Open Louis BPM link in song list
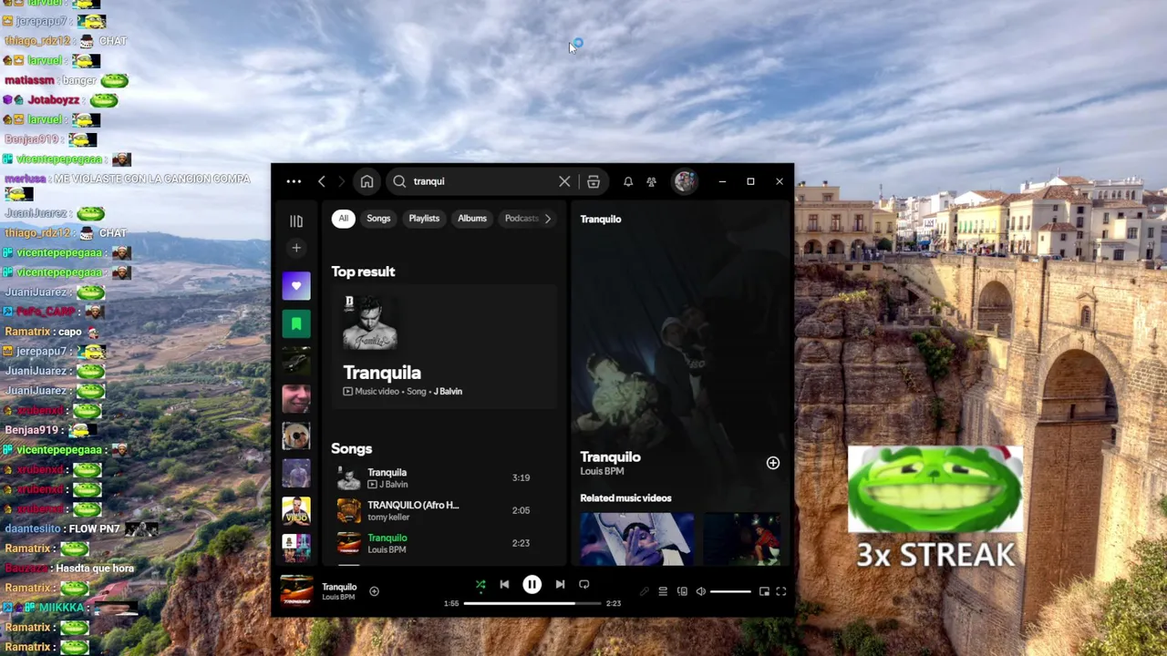Viewport: 1167px width, 656px height. tap(387, 550)
